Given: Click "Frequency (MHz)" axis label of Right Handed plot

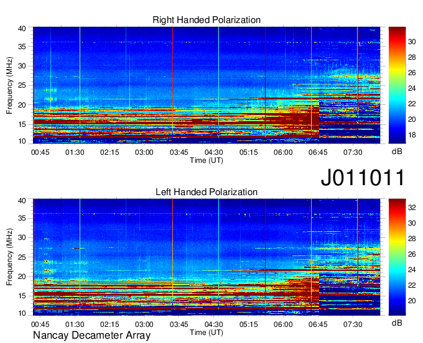Looking at the screenshot, I should (9, 85).
